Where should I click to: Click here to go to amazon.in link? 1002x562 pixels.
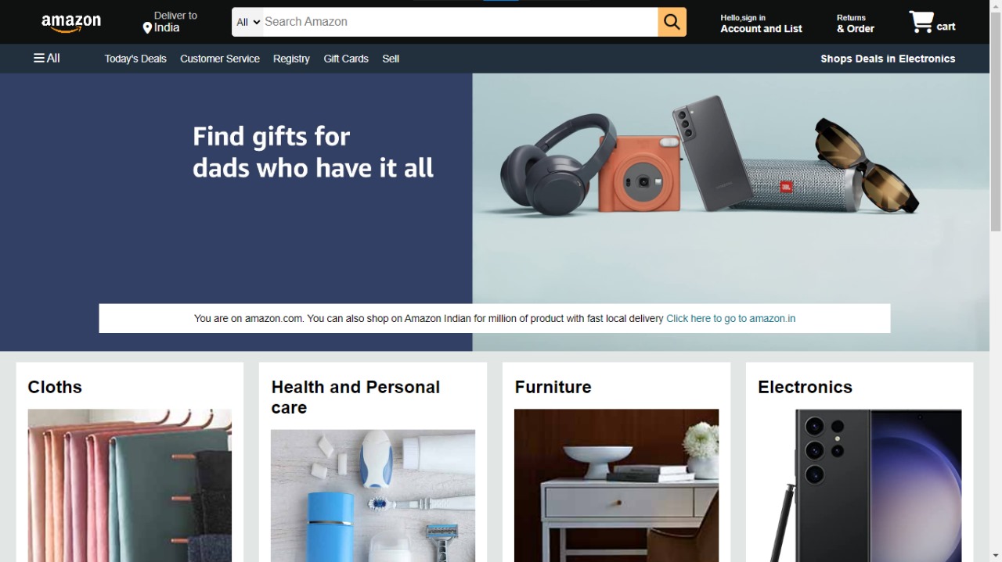coord(730,318)
